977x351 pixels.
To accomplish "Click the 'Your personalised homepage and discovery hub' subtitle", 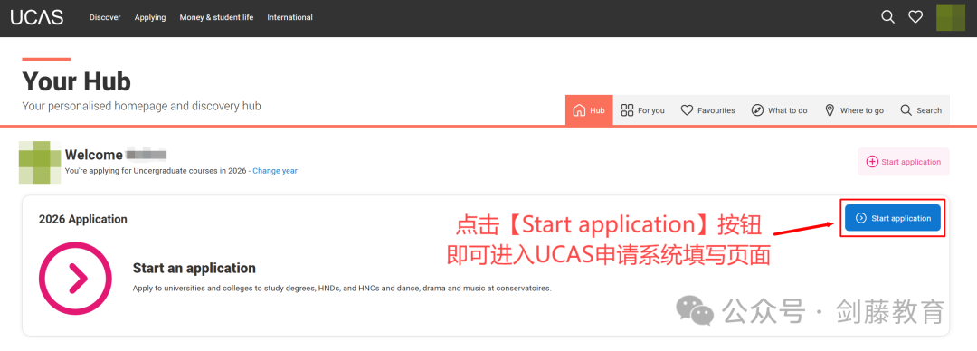I will [141, 106].
